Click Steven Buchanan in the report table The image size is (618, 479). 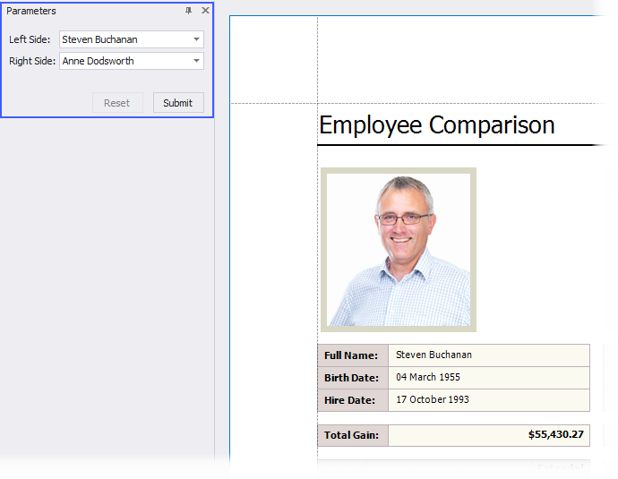click(x=433, y=355)
